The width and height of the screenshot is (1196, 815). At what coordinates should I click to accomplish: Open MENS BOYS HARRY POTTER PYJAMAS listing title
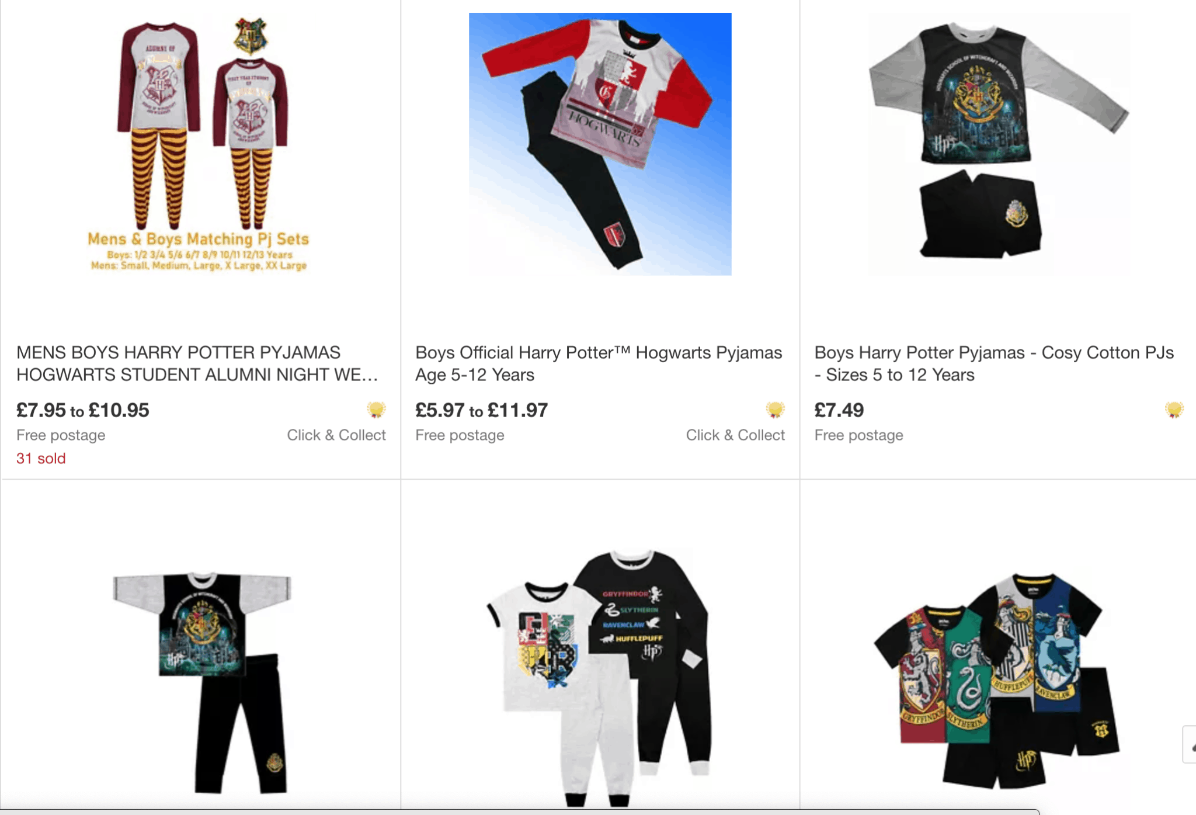(x=197, y=363)
